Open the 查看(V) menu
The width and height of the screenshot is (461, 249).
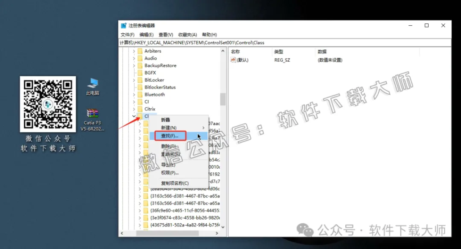click(166, 35)
